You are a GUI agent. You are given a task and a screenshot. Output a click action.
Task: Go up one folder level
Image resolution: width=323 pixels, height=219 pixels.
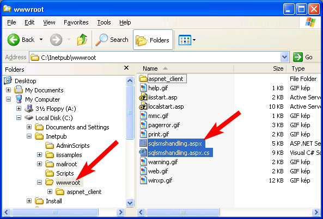(82, 40)
